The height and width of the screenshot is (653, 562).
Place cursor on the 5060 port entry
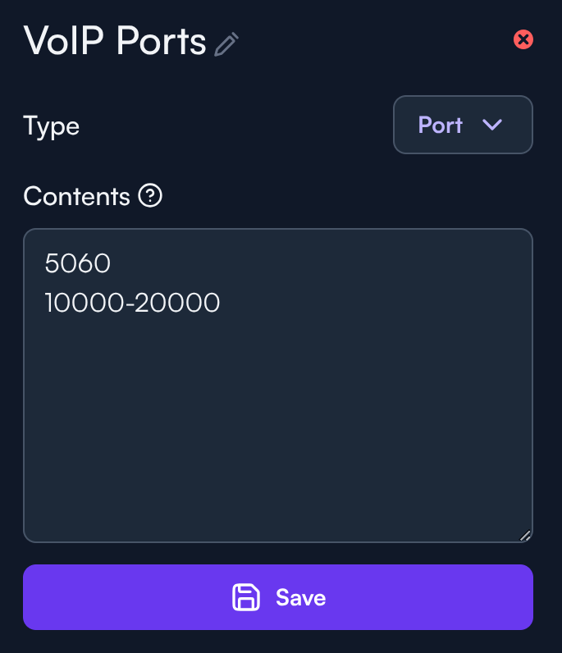click(x=77, y=263)
